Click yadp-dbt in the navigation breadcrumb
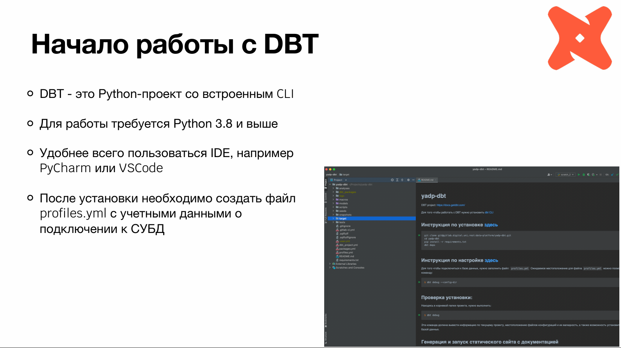621x348 pixels. pos(331,175)
